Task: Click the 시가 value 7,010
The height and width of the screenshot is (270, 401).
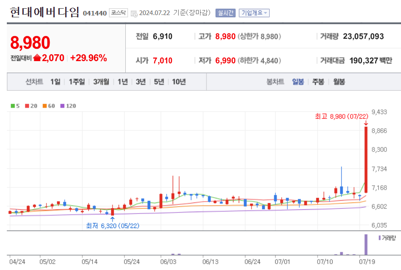Action: click(163, 61)
